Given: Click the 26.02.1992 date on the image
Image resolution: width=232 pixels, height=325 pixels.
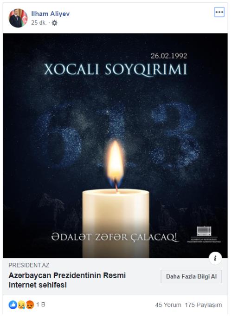Looking at the screenshot, I should point(169,56).
